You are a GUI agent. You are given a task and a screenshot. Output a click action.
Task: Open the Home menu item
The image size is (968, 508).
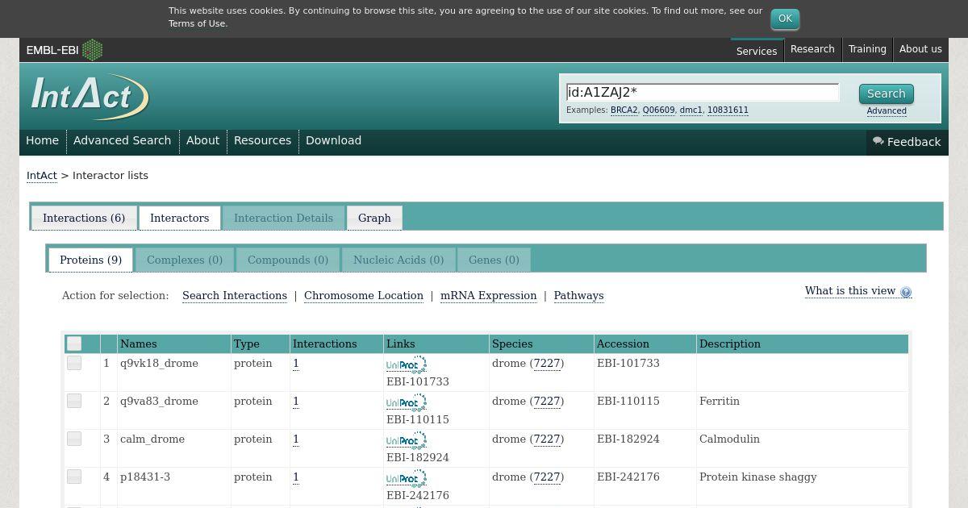(42, 140)
